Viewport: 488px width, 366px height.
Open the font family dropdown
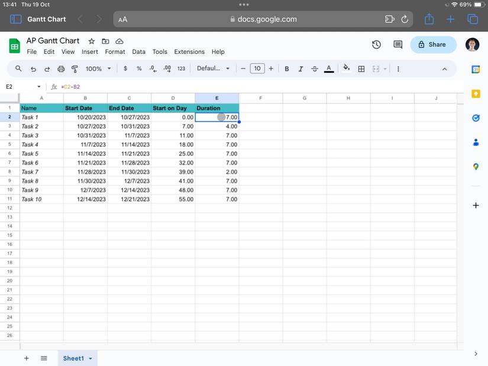pos(213,69)
